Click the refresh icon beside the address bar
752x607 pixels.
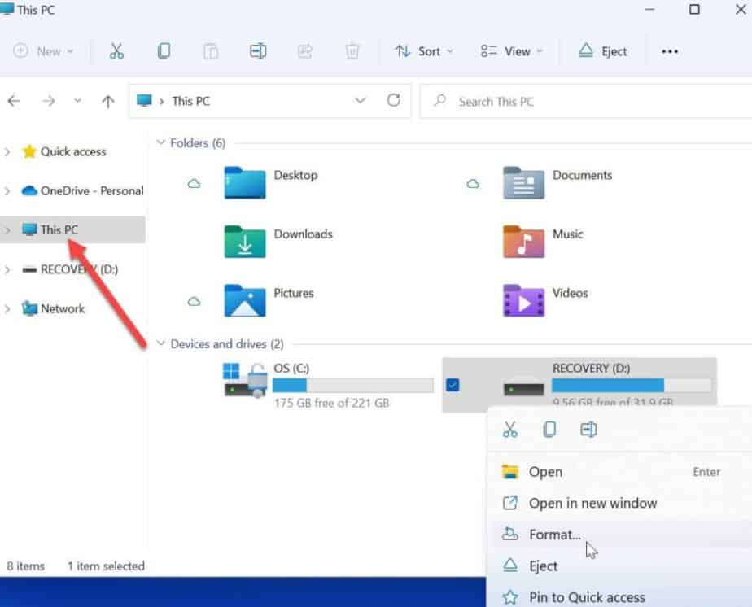394,101
